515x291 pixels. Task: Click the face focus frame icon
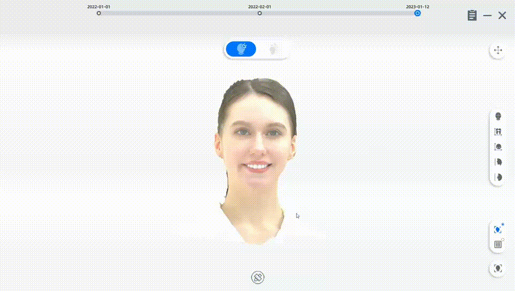498,269
